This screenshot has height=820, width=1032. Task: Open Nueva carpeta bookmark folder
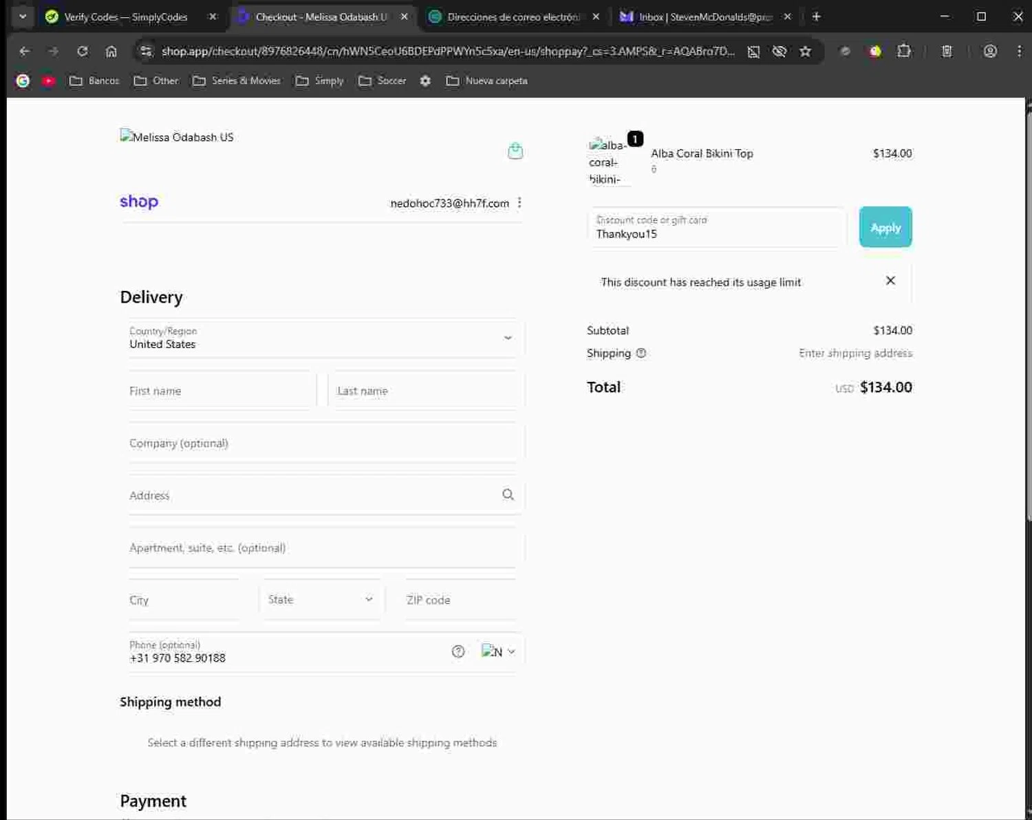487,80
